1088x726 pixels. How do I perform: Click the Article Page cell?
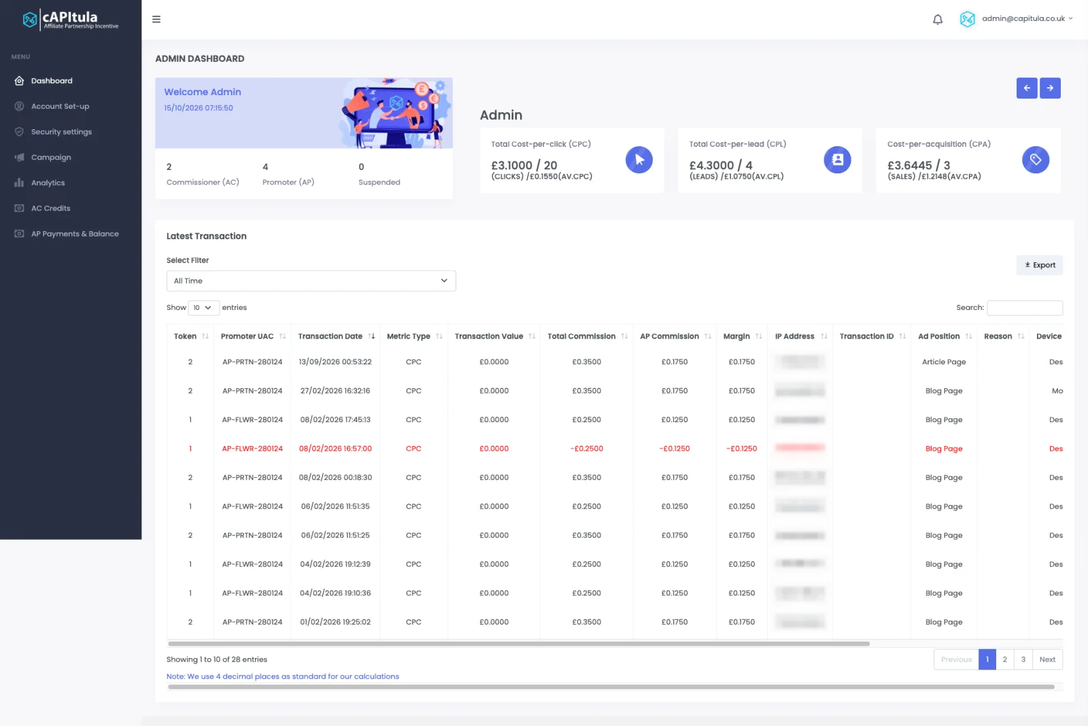pos(944,362)
